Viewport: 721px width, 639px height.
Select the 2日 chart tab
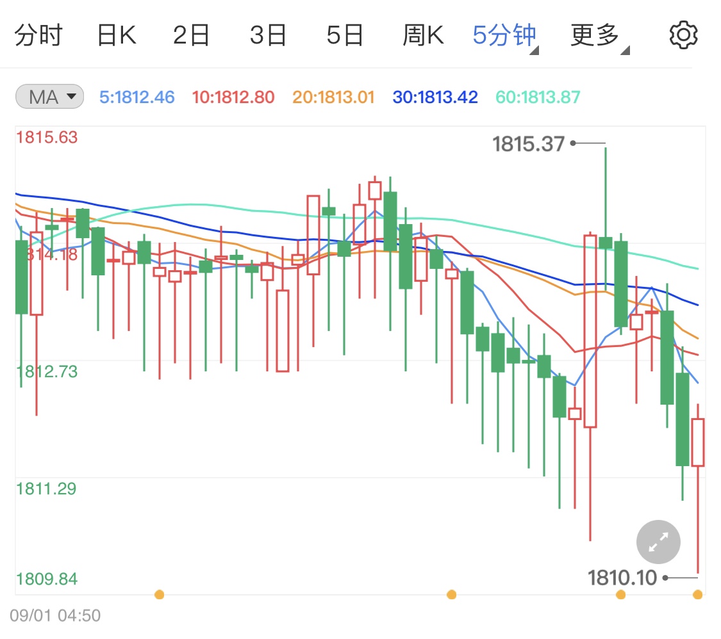[x=191, y=35]
